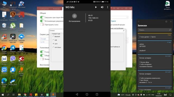Open Windows search from the taskbar
Screen dimensions: 174x97
[x=8, y=95]
